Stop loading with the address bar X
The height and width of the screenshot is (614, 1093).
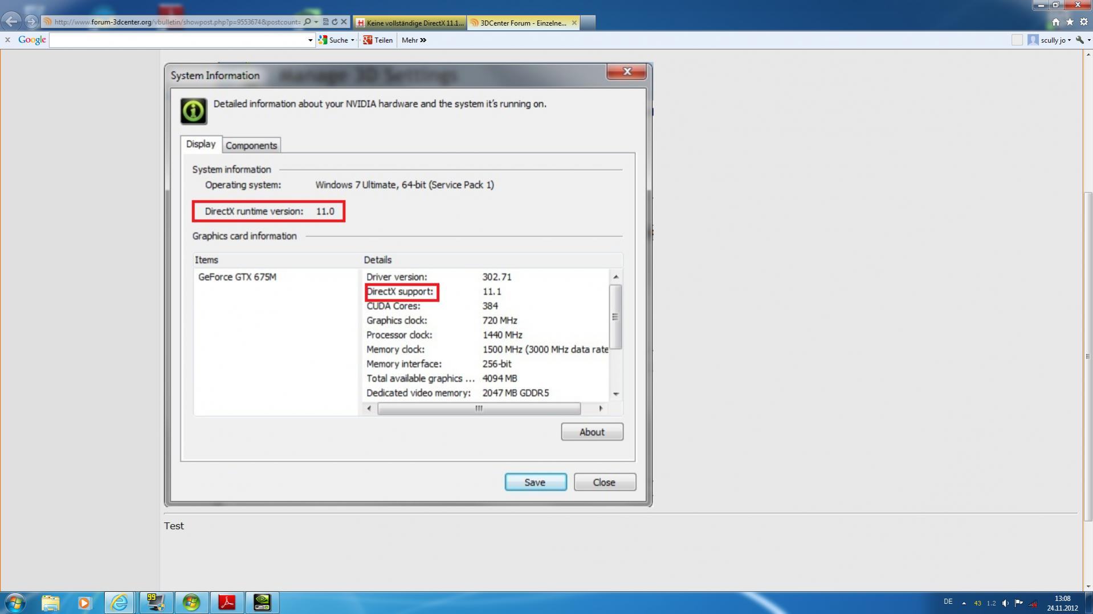[344, 22]
